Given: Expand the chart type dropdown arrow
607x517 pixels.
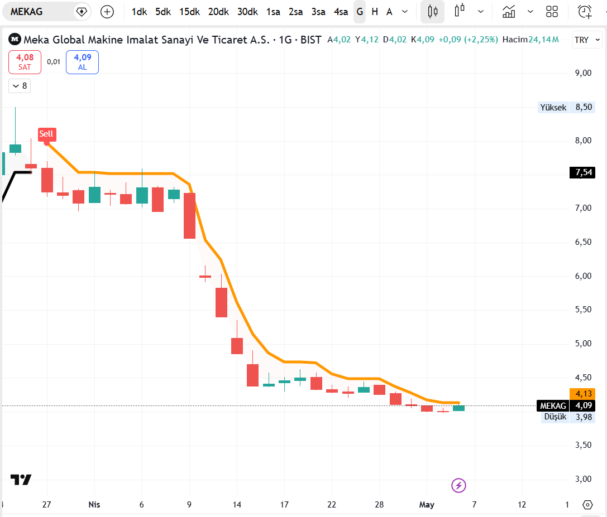Looking at the screenshot, I should tap(481, 12).
